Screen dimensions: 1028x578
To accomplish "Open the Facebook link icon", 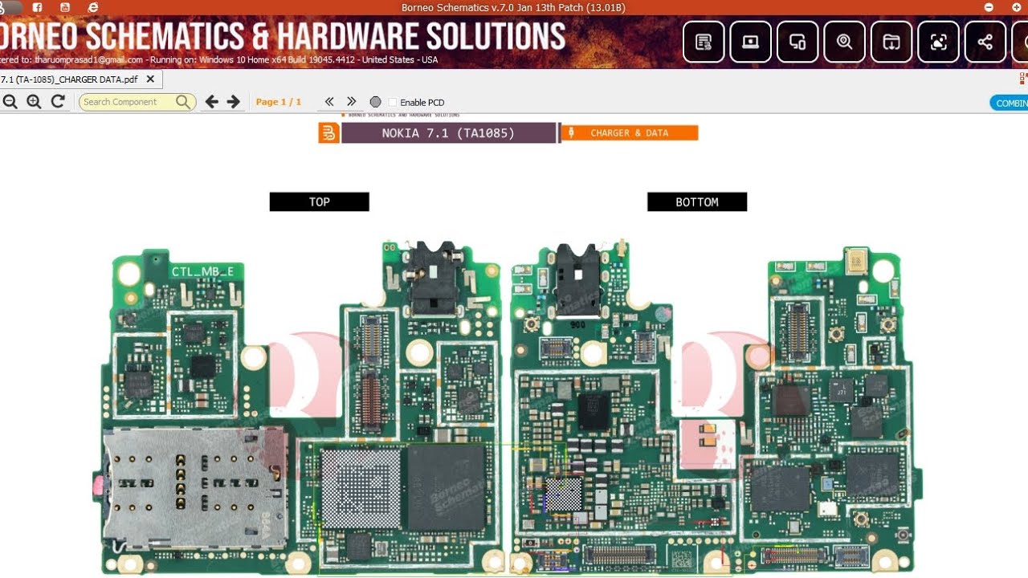I will [x=37, y=7].
